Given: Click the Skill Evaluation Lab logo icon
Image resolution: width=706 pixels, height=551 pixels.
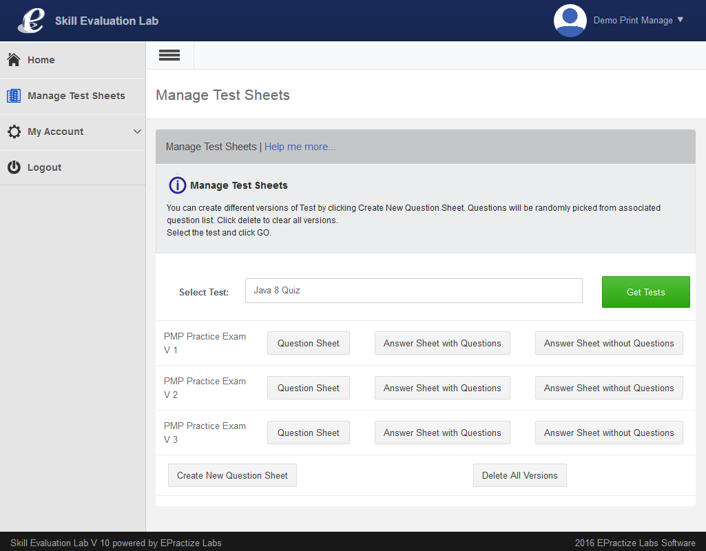Looking at the screenshot, I should [x=31, y=21].
